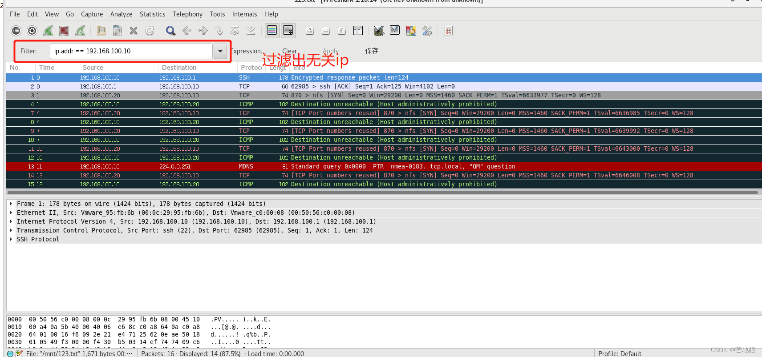
Task: Click the packet list horizontal scrollbar
Action: point(383,193)
